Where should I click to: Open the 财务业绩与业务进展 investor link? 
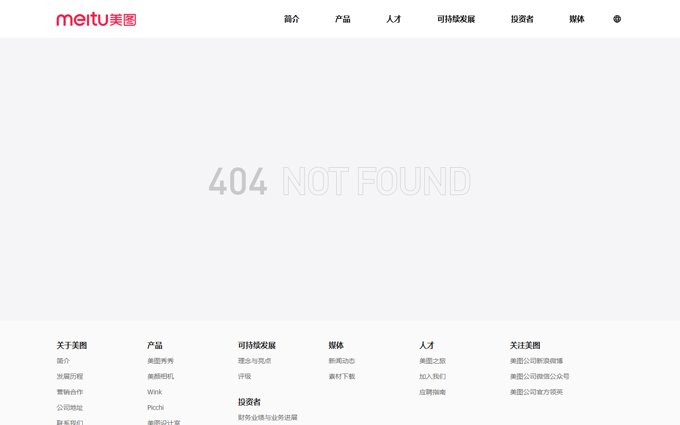point(268,417)
